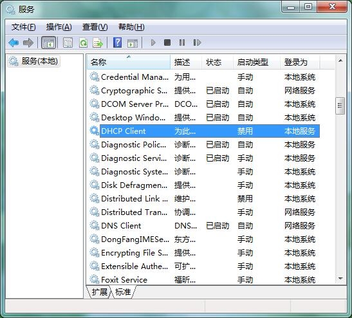The image size is (352, 318).
Task: Click the Start Service play icon
Action: (153, 42)
